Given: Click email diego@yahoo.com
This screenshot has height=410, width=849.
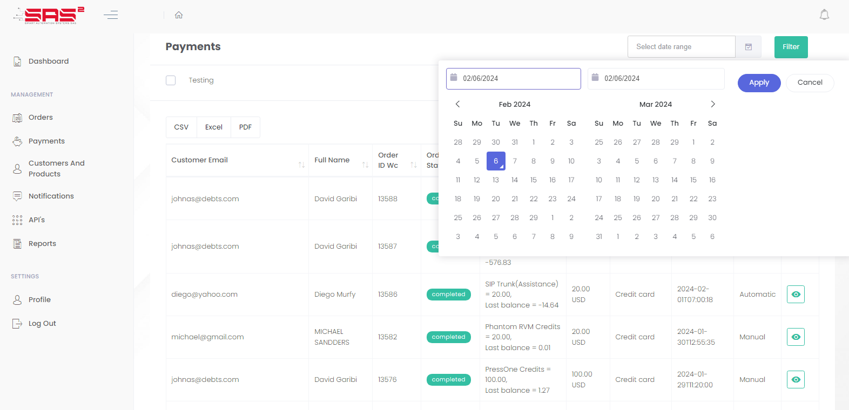Looking at the screenshot, I should (204, 295).
